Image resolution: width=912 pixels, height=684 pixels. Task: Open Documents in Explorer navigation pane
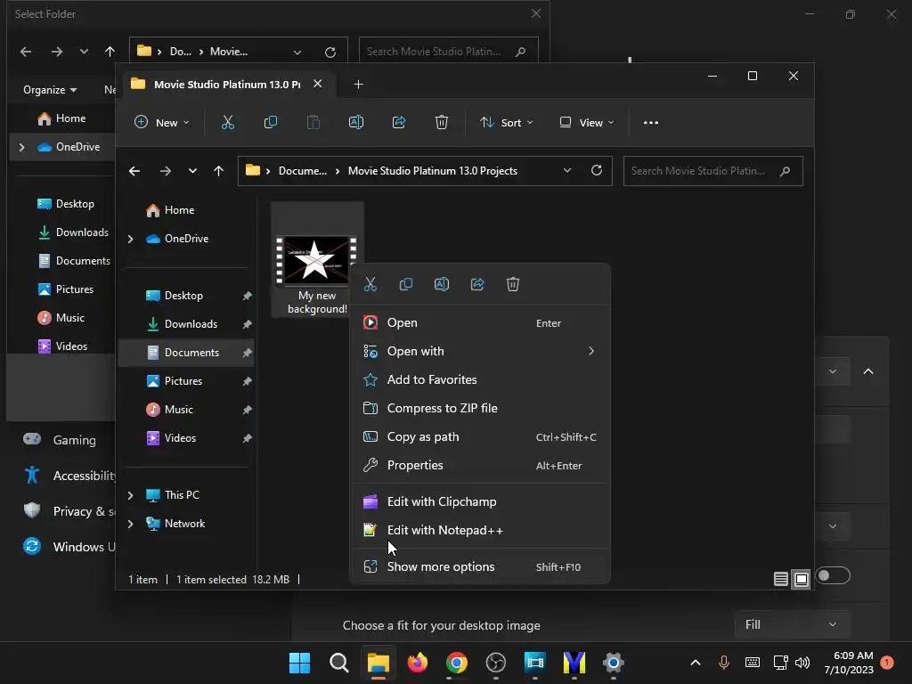186,353
